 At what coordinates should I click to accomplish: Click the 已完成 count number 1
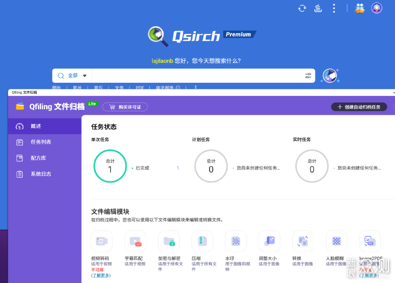(178, 168)
